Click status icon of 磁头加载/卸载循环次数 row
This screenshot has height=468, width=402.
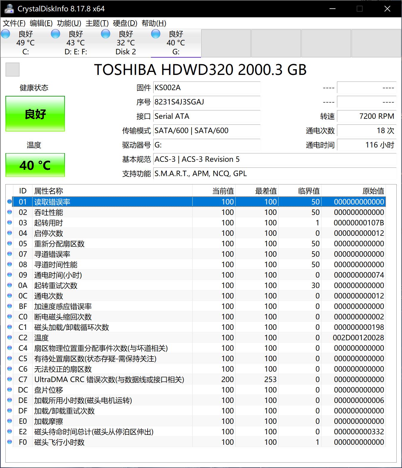tap(10, 327)
